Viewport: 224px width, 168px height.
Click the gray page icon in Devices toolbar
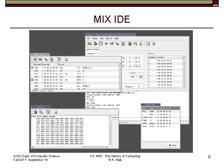pos(56,112)
